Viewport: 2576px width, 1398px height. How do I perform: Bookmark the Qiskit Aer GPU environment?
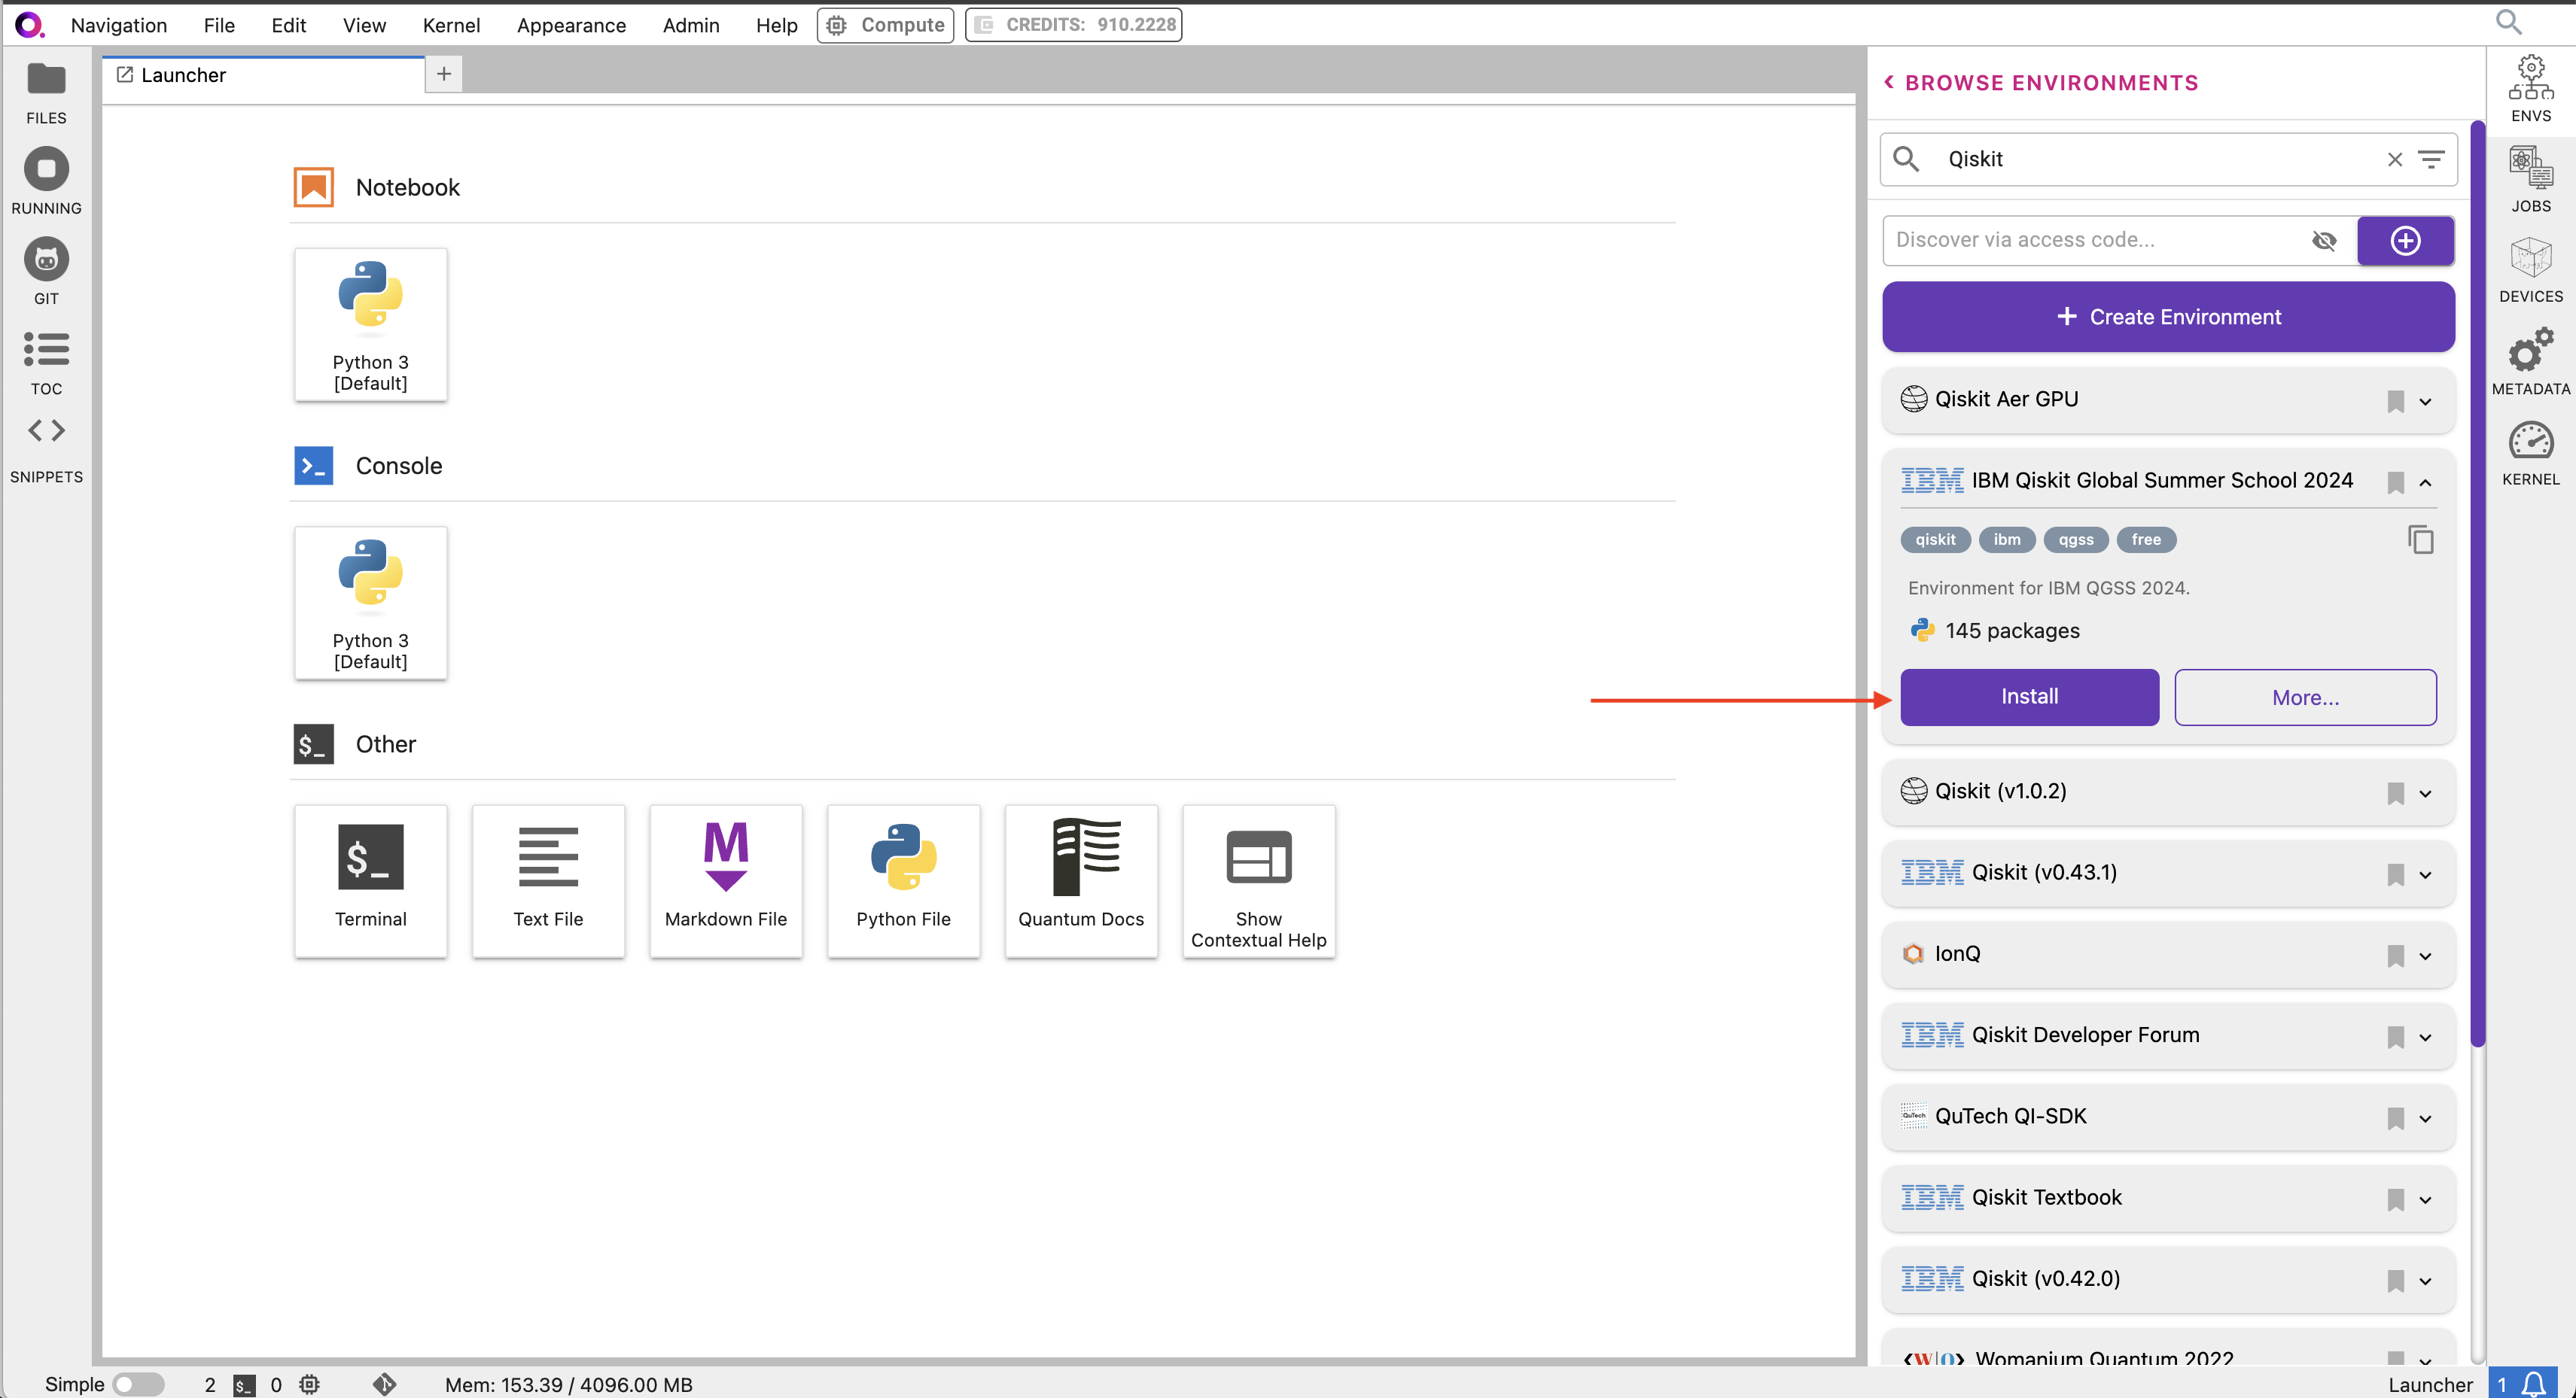click(x=2395, y=401)
